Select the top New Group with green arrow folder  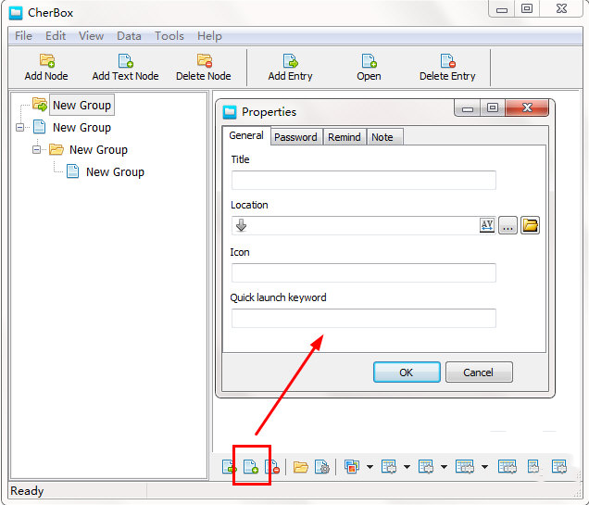[x=81, y=106]
